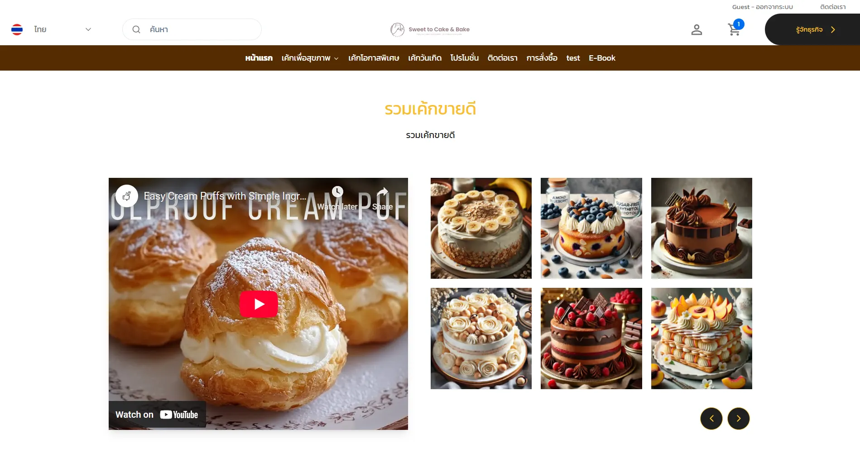860x453 pixels.
Task: Click the search magnifier icon
Action: pyautogui.click(x=136, y=29)
